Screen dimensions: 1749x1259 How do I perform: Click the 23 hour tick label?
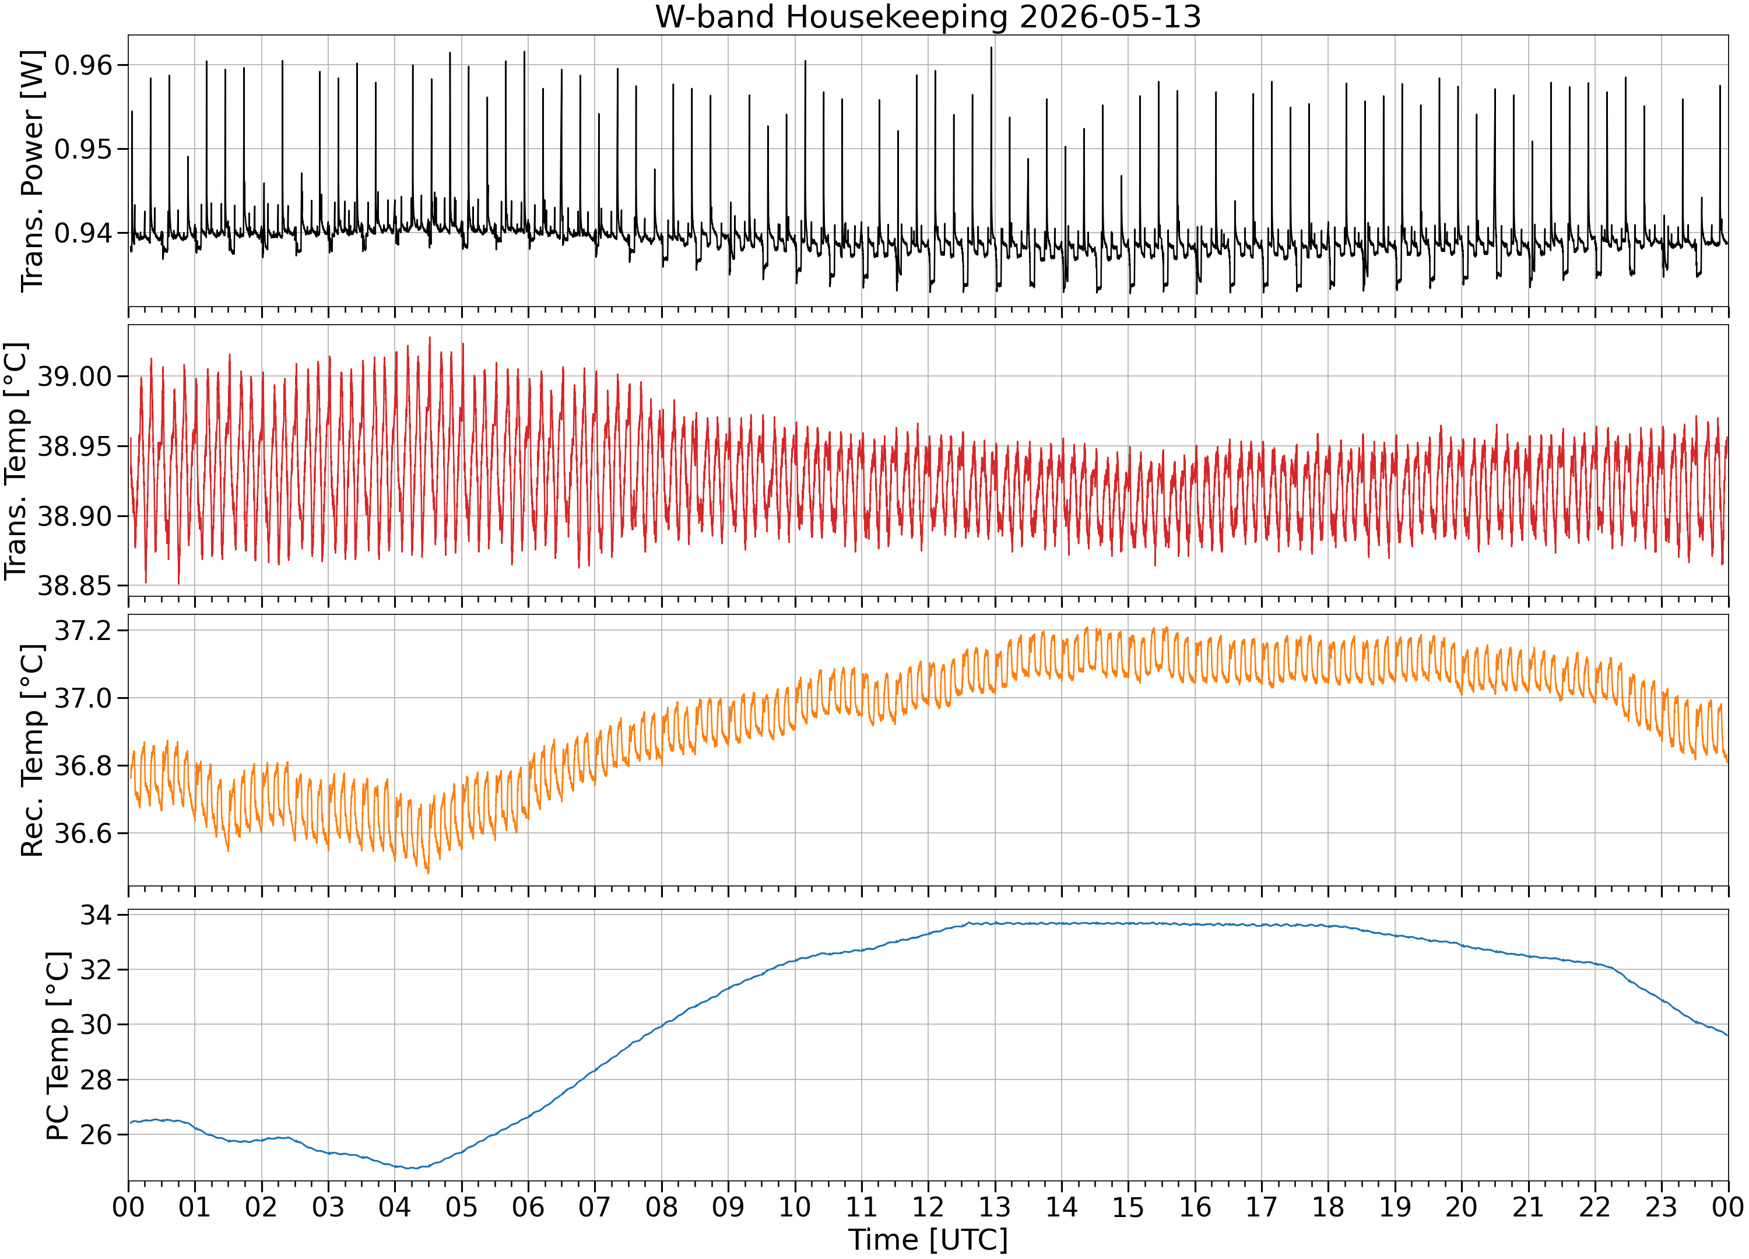coord(1661,1207)
